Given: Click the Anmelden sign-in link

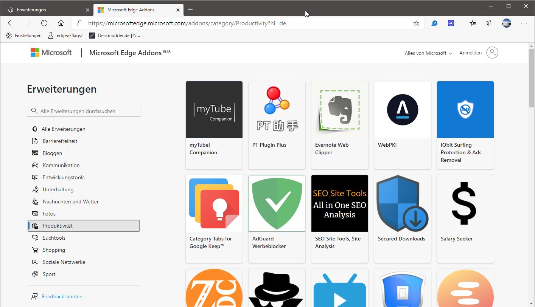Looking at the screenshot, I should (470, 53).
